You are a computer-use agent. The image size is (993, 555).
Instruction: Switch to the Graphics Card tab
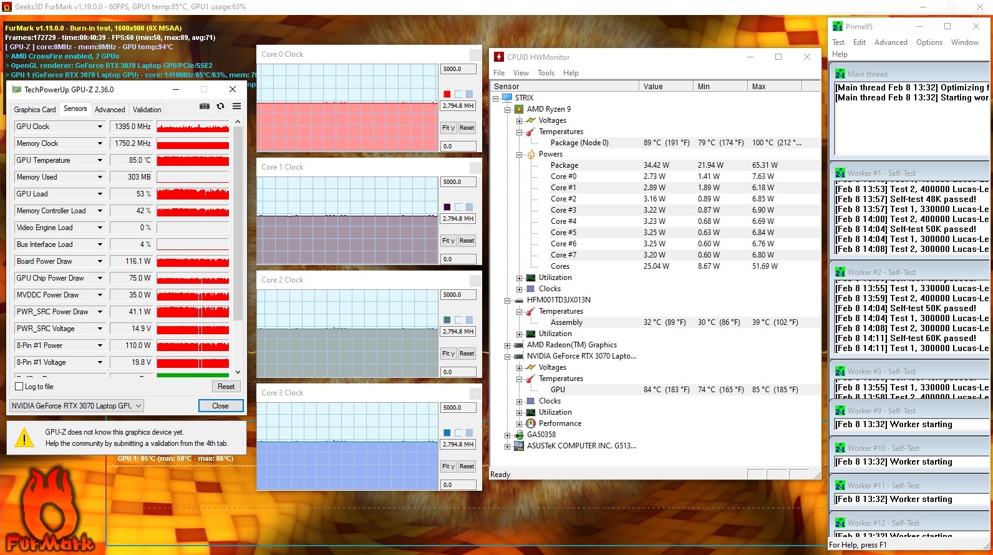[35, 110]
